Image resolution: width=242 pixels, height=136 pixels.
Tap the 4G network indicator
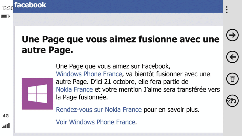pos(6,116)
